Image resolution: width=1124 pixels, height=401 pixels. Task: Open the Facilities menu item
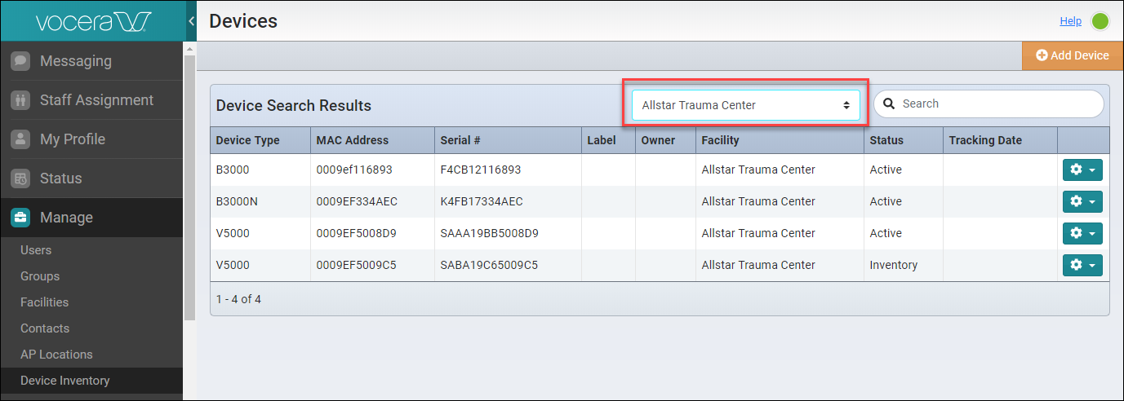coord(44,302)
